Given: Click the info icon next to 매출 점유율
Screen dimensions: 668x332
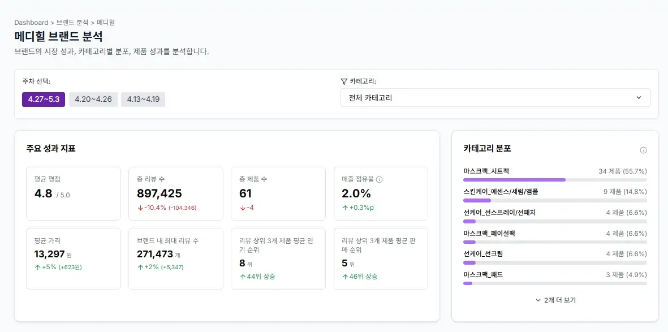Looking at the screenshot, I should pos(380,179).
